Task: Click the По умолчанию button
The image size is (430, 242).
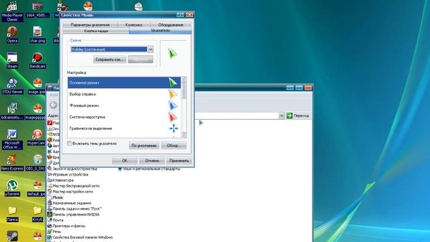Action: [144, 145]
